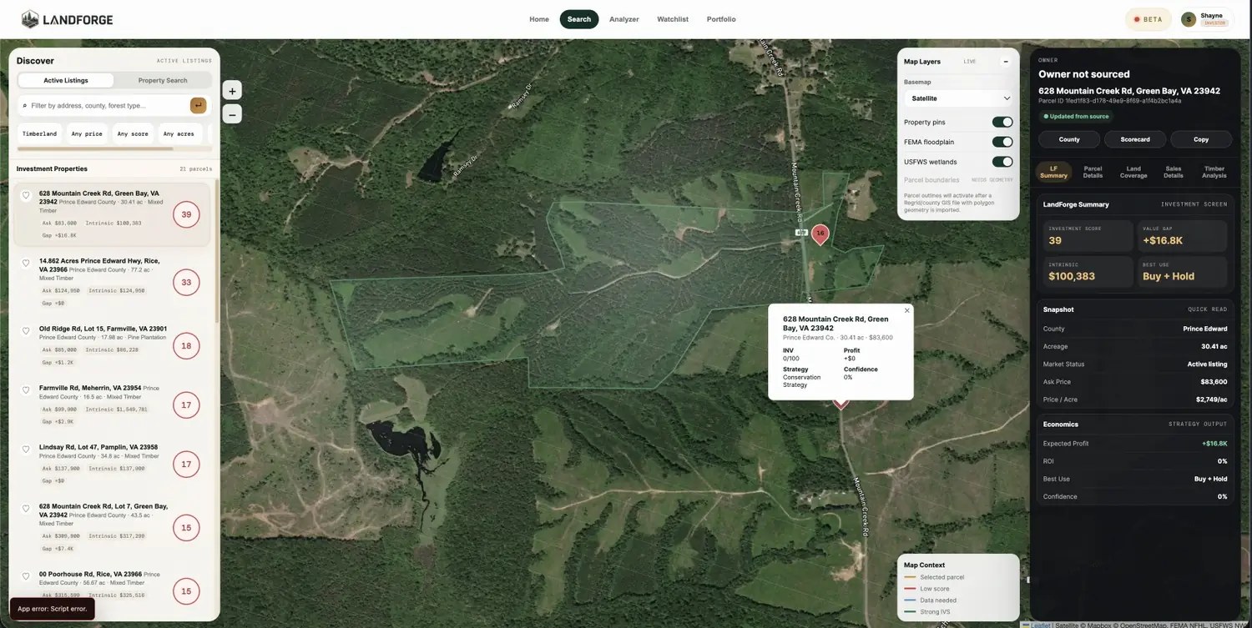
Task: Click the filter by address input field
Action: click(x=109, y=106)
